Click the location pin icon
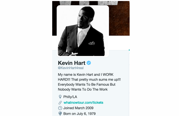 pos(60,97)
